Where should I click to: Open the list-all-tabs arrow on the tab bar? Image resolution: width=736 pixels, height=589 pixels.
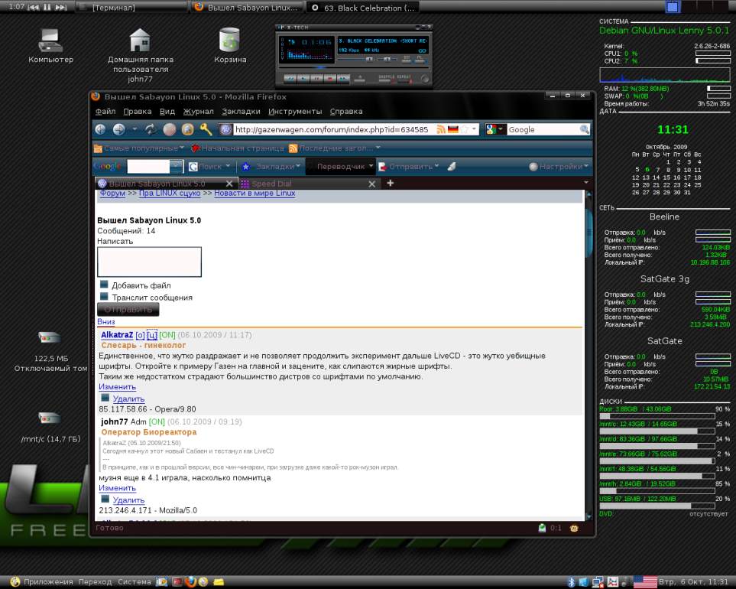pyautogui.click(x=585, y=183)
